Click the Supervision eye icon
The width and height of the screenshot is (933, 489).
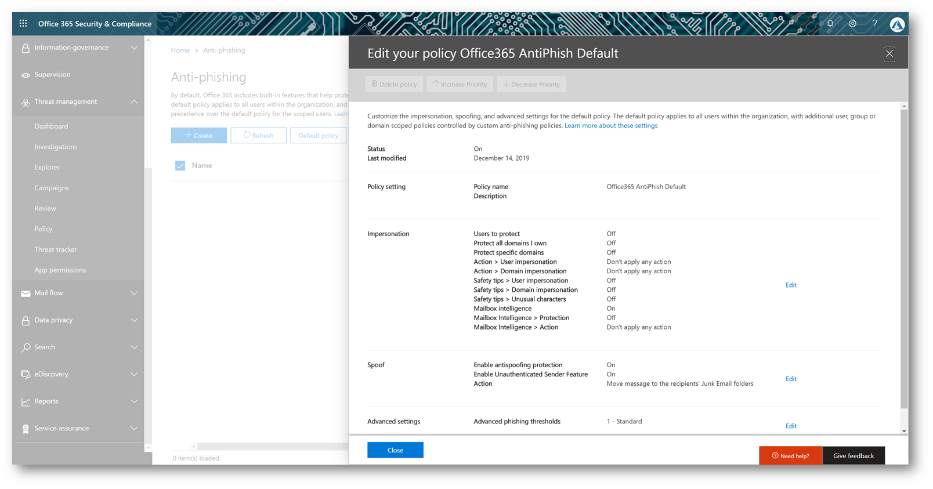pos(26,75)
